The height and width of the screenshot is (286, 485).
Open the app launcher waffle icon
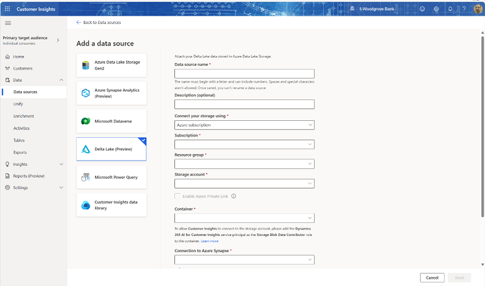pos(8,8)
